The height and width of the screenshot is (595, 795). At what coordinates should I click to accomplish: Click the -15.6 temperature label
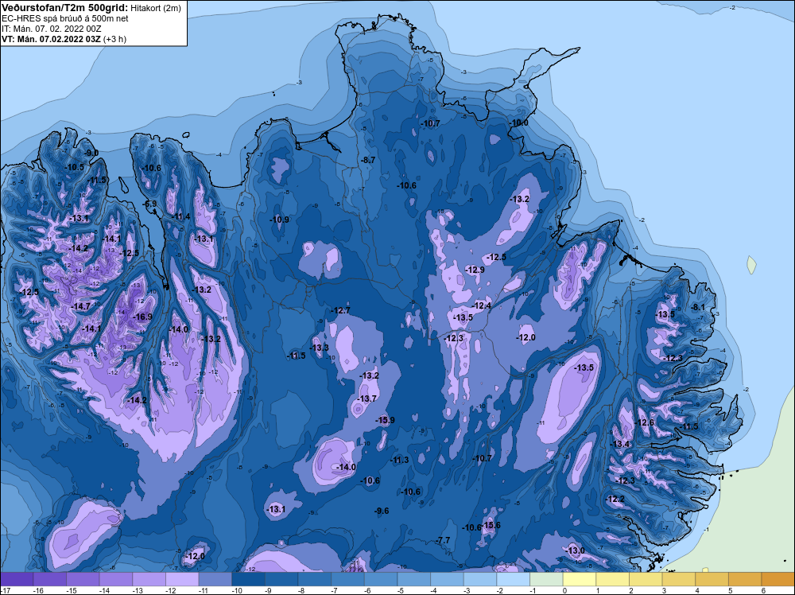(x=491, y=525)
